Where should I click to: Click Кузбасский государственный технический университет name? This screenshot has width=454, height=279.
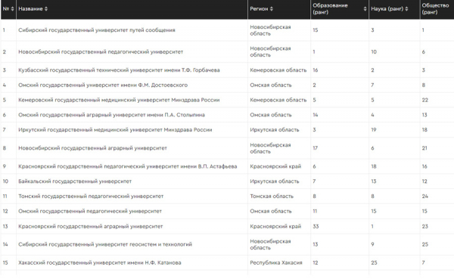tap(119, 70)
